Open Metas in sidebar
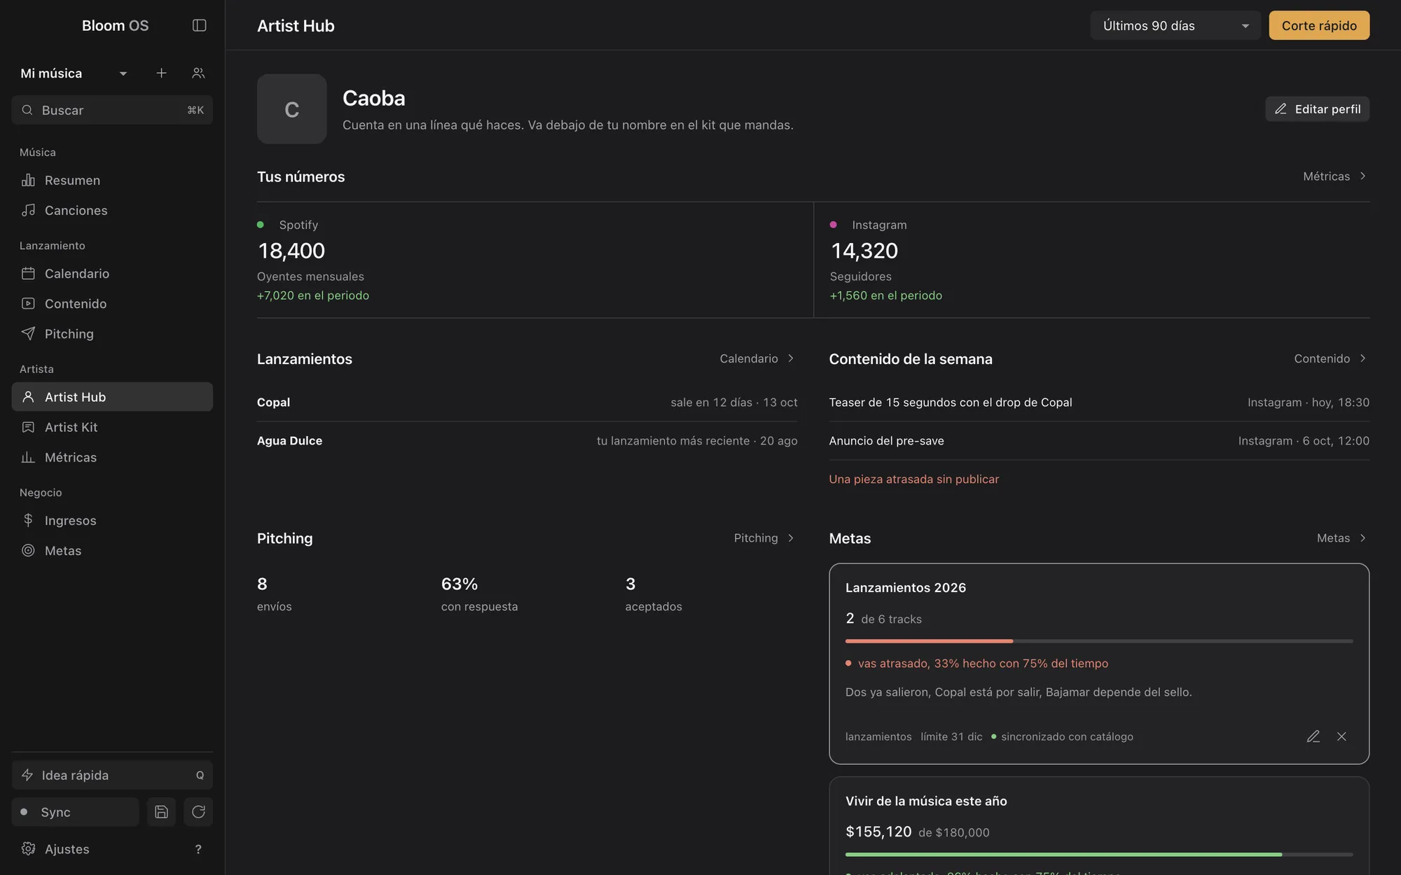The image size is (1401, 875). pos(112,551)
